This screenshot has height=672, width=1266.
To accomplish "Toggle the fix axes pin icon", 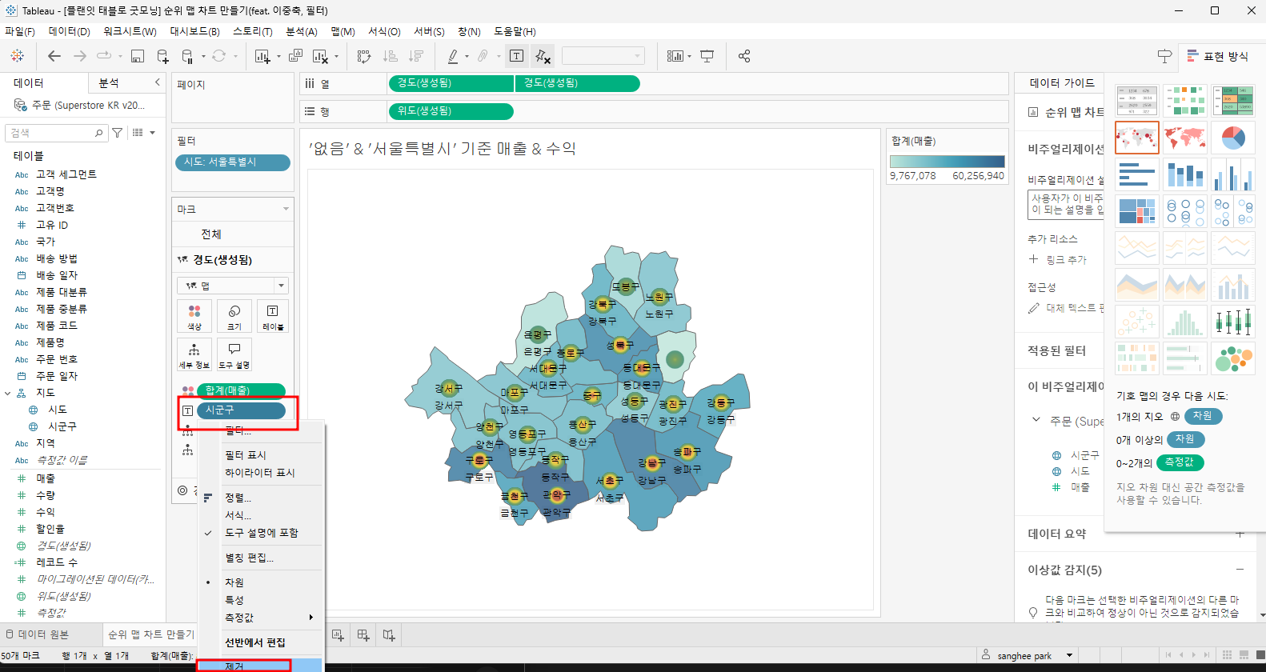I will tap(543, 56).
